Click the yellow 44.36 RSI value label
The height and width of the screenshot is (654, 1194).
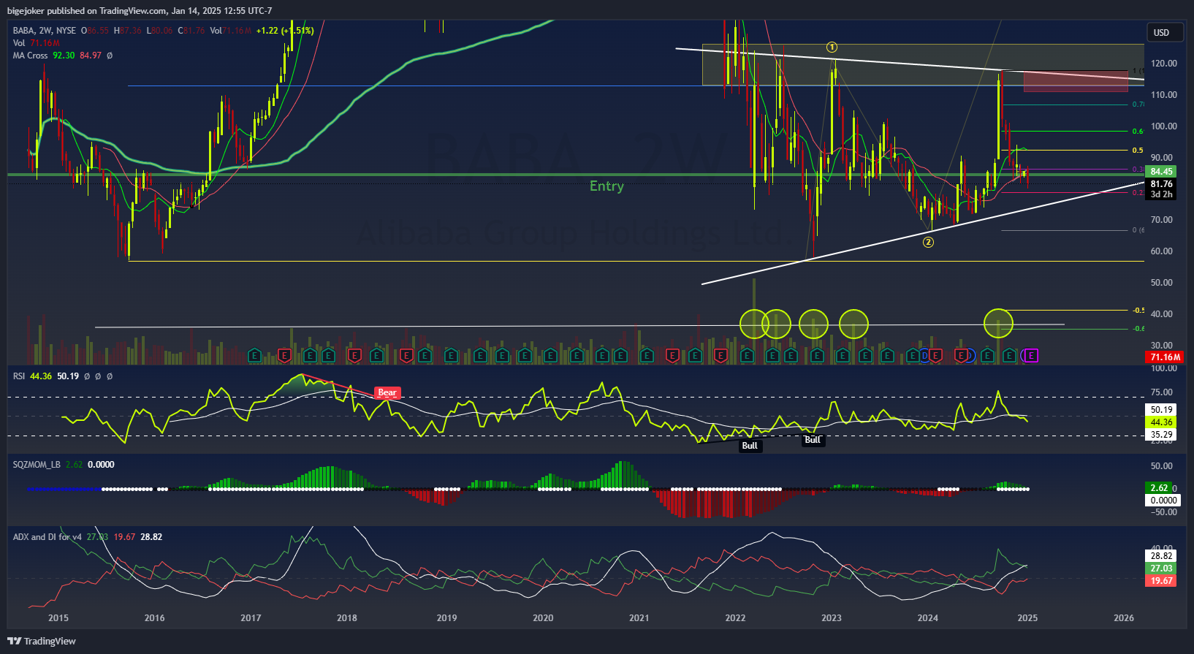1161,422
